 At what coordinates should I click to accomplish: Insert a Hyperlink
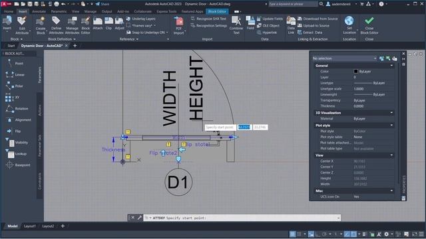[267, 33]
